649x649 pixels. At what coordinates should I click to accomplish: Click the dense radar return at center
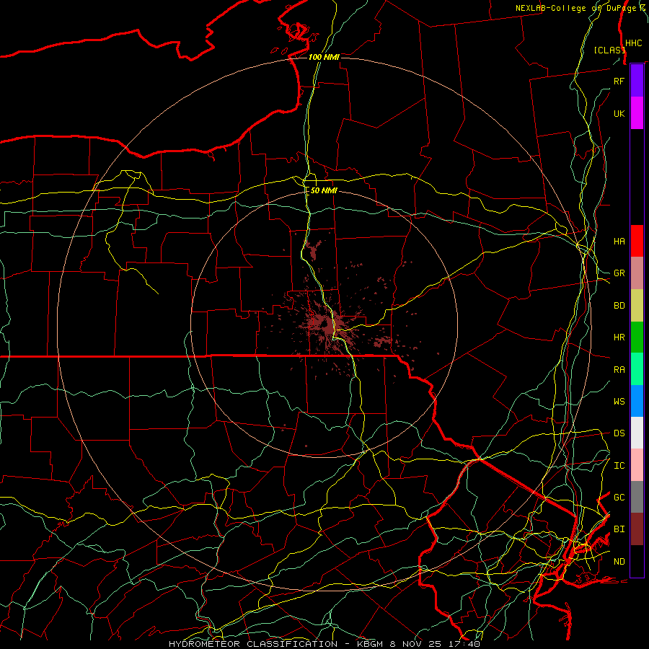click(327, 325)
